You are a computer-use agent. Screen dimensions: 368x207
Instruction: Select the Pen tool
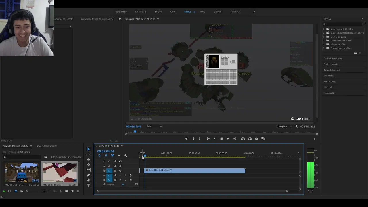coord(89,175)
